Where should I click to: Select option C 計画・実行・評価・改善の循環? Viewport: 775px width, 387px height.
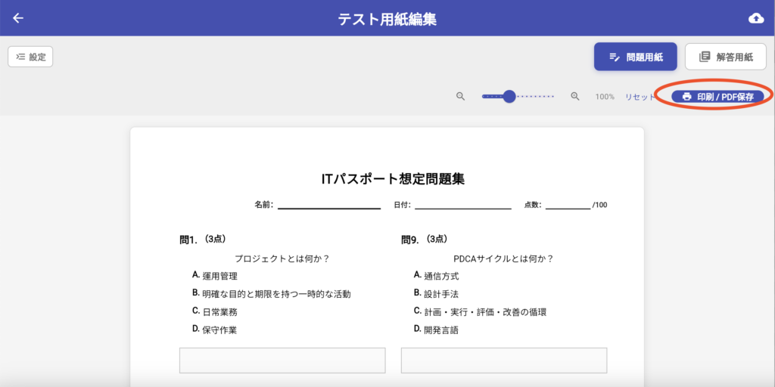tap(484, 312)
